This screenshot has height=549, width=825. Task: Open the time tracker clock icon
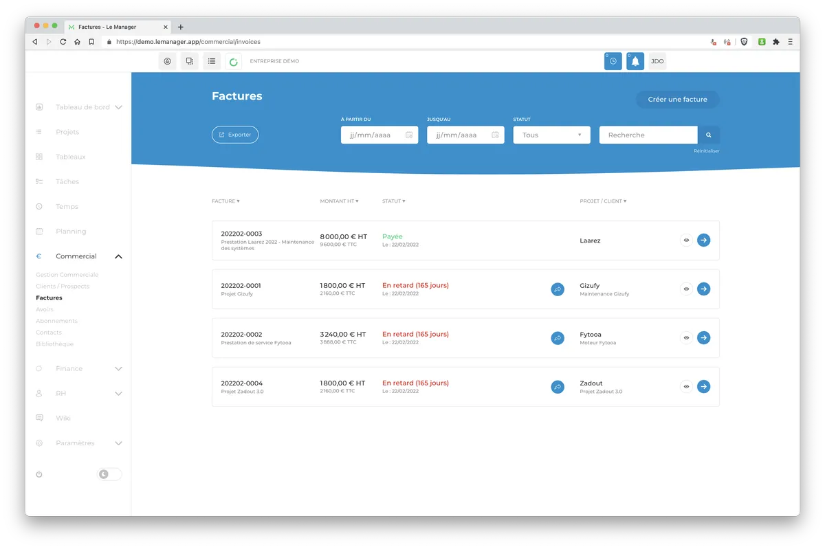[613, 61]
